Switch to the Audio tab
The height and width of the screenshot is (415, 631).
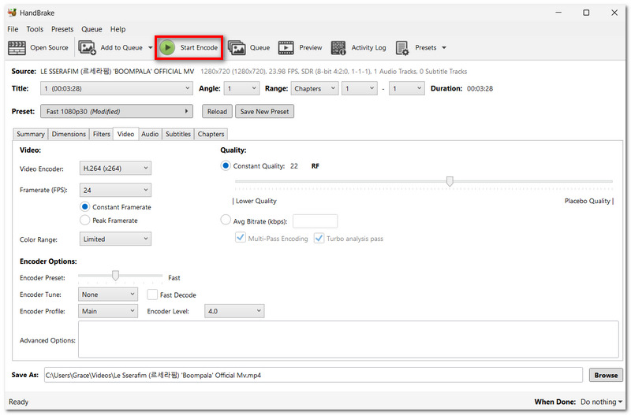pos(150,134)
